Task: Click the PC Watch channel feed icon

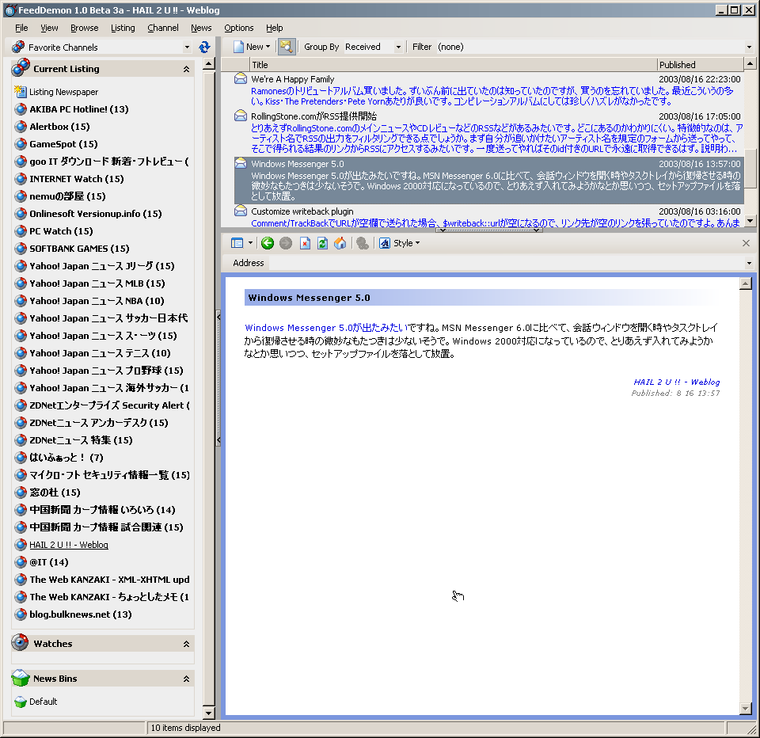Action: (x=20, y=230)
